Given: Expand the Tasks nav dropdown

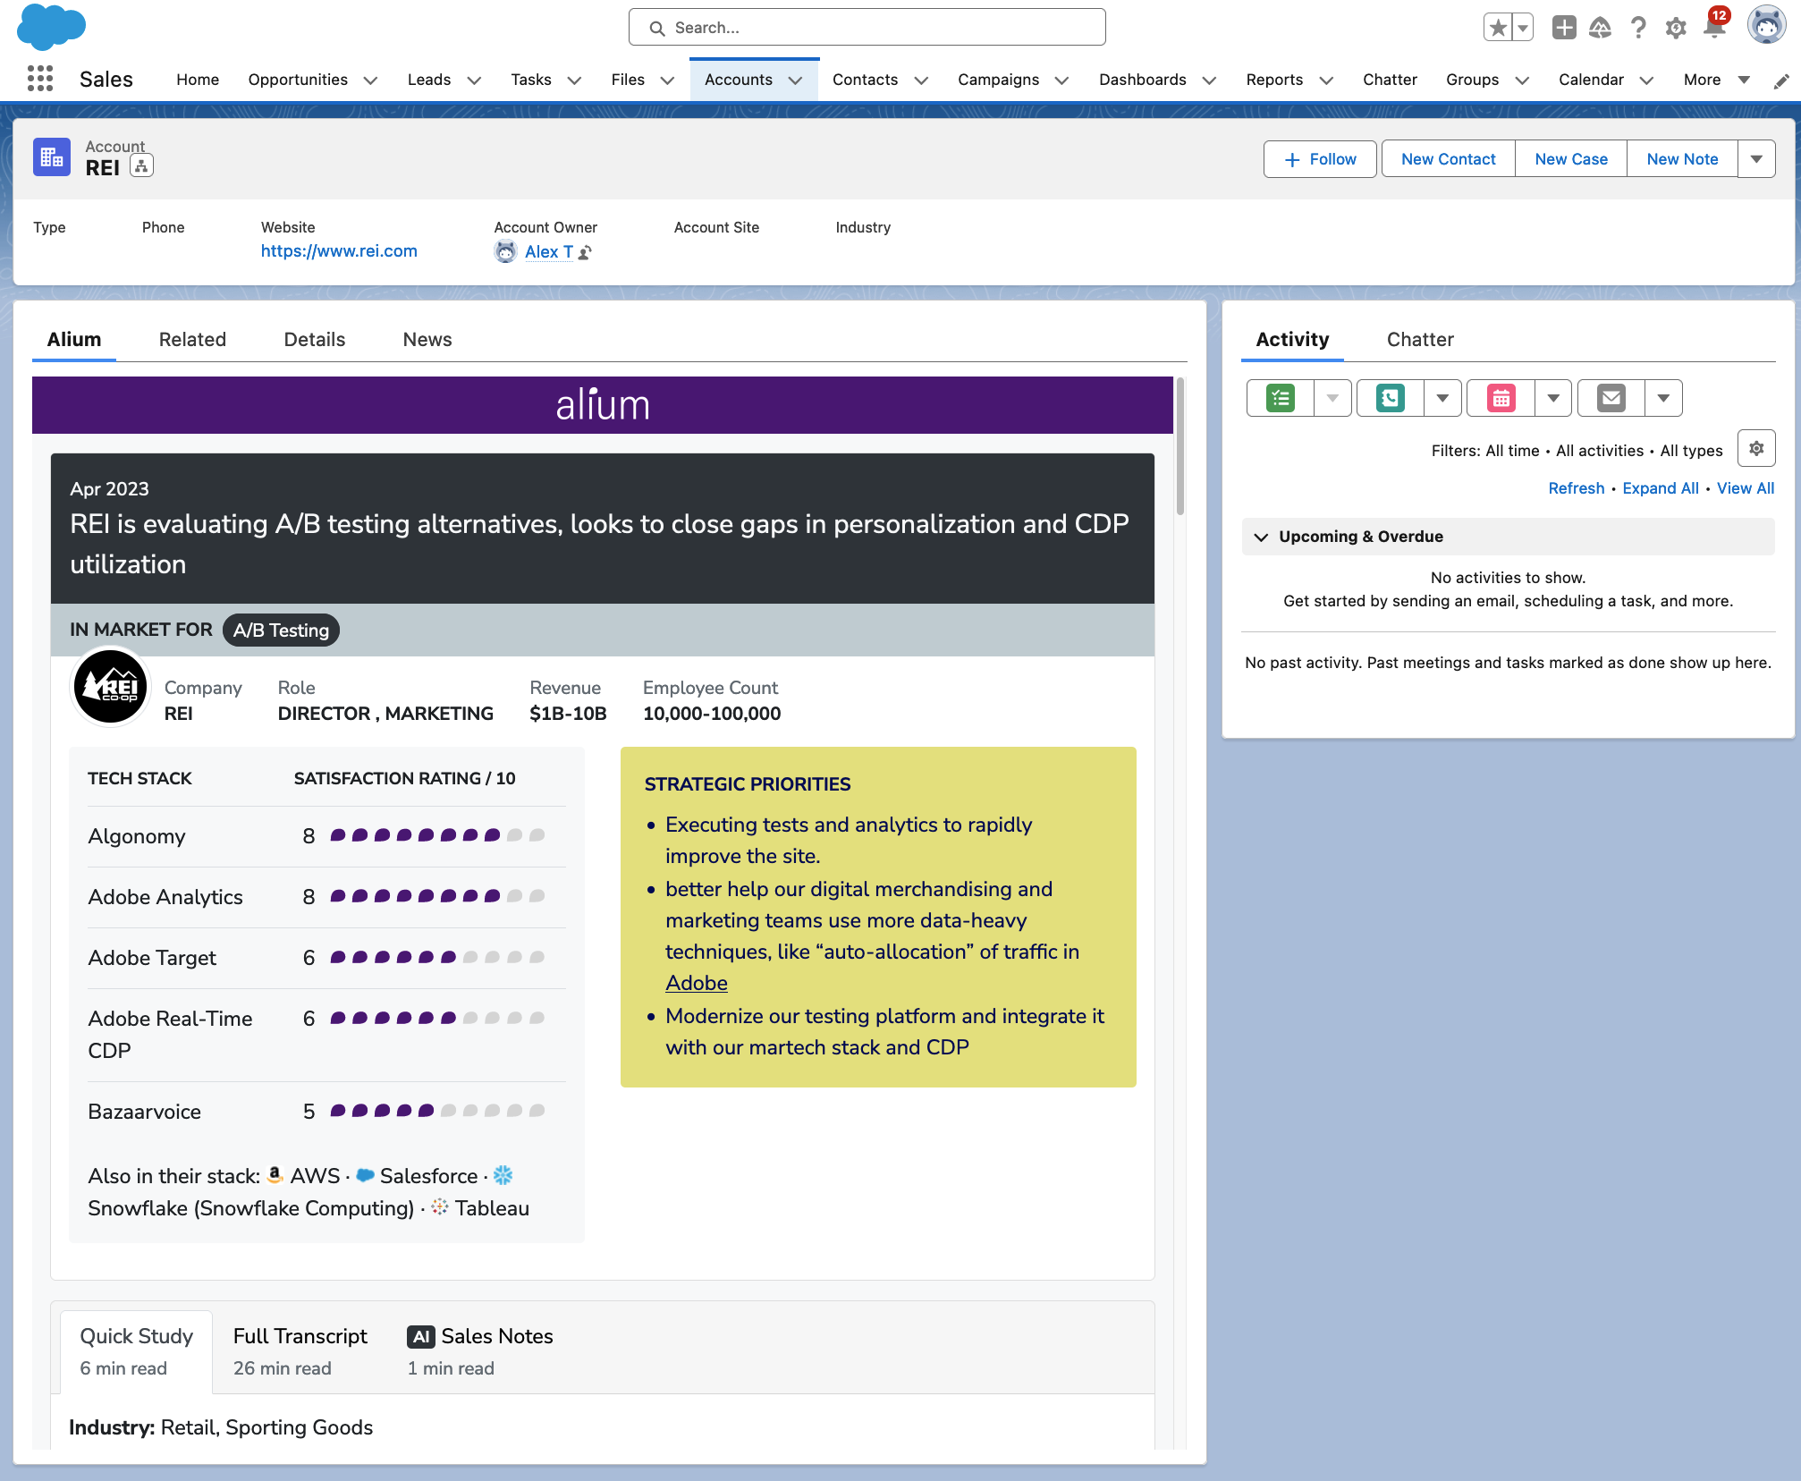Looking at the screenshot, I should coord(574,80).
